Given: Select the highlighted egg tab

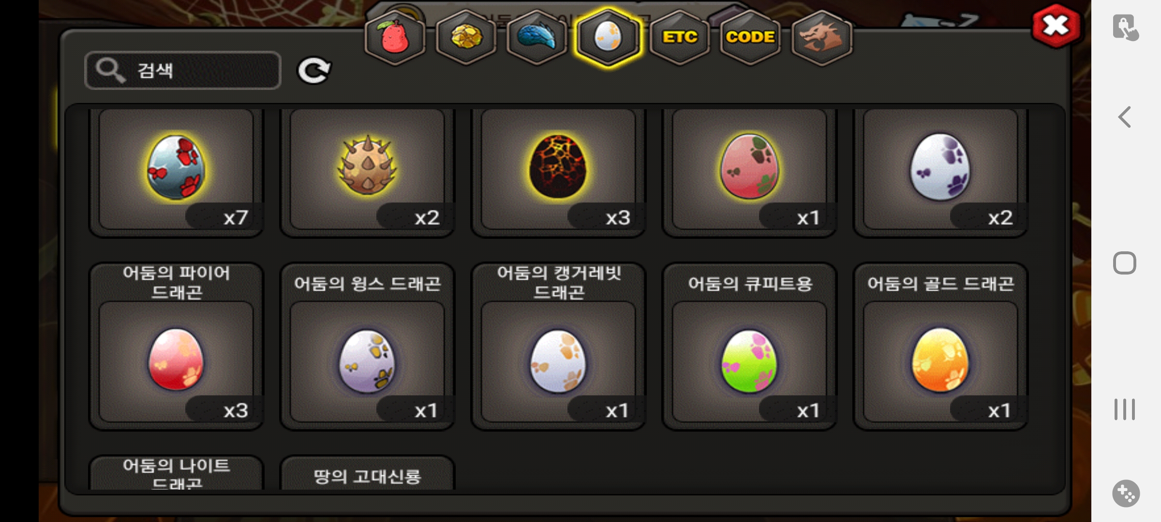Looking at the screenshot, I should click(608, 37).
